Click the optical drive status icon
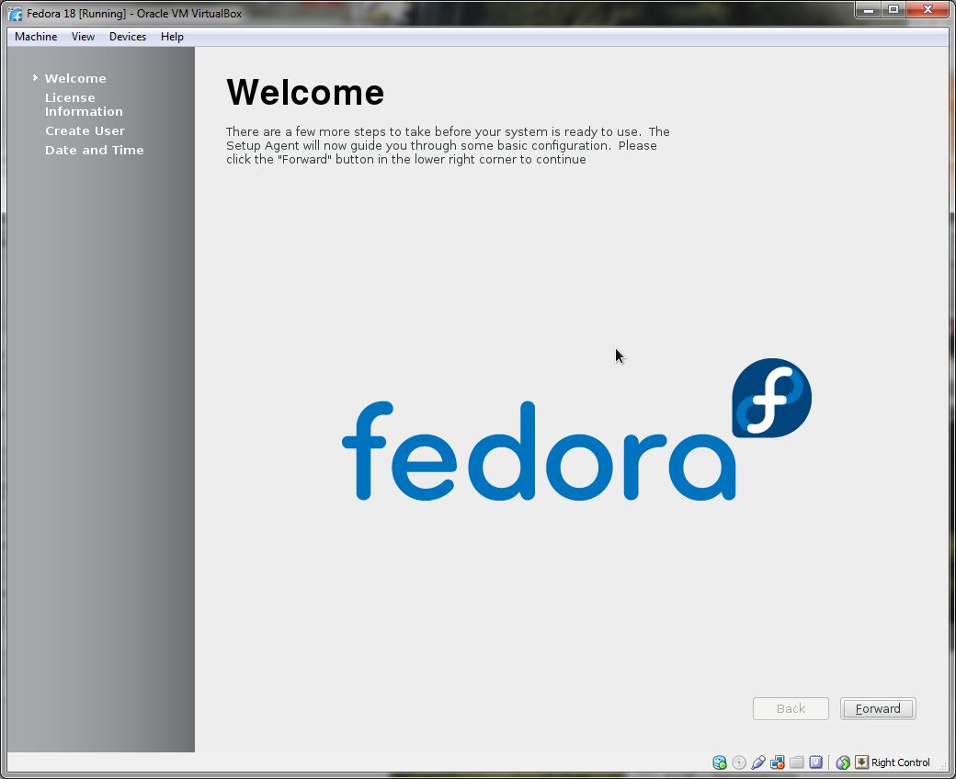This screenshot has height=779, width=956. (739, 762)
